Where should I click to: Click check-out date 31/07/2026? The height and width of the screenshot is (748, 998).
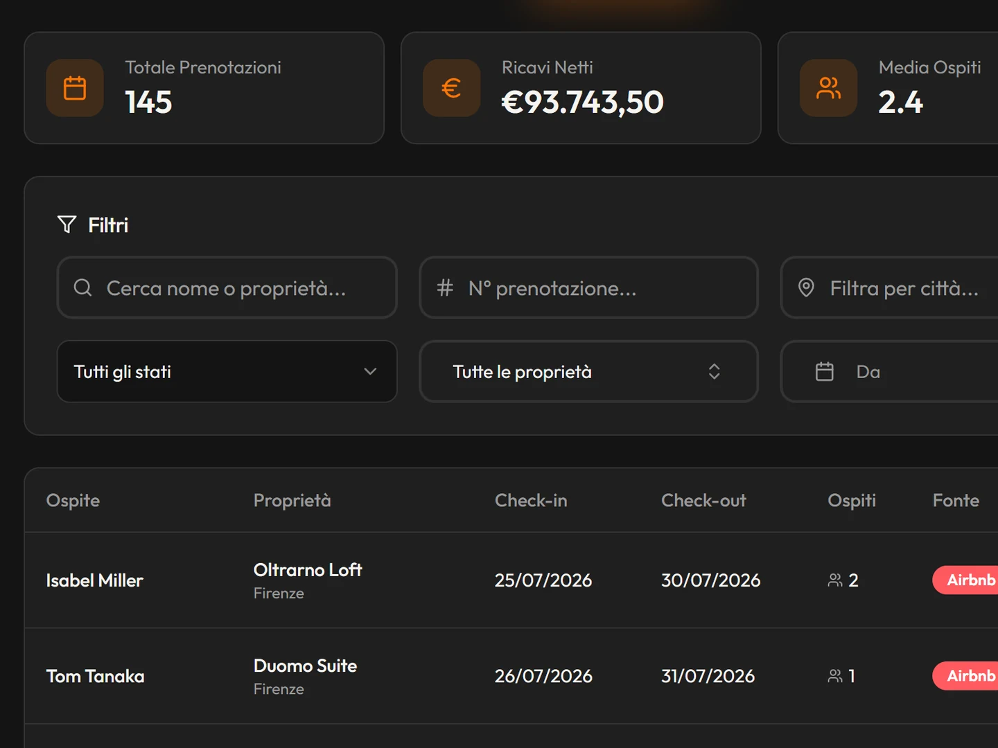pyautogui.click(x=708, y=676)
